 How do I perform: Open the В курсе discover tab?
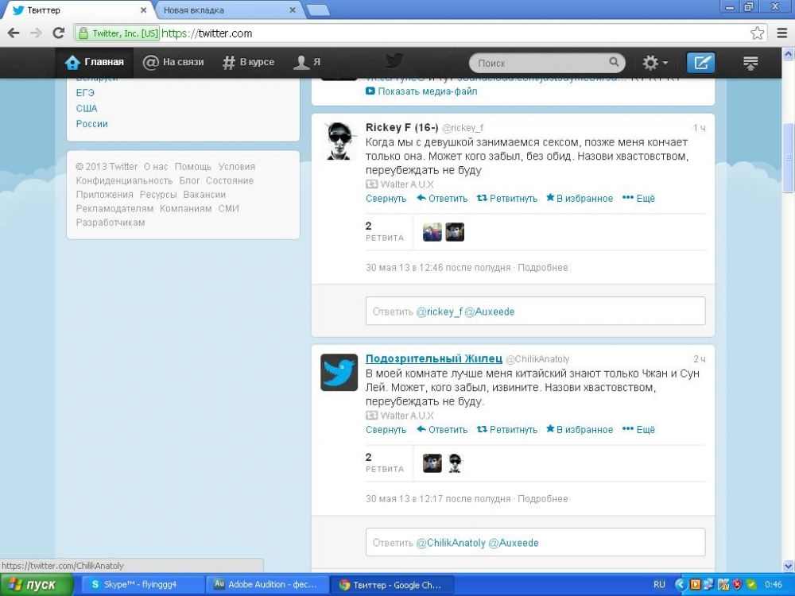pos(248,62)
